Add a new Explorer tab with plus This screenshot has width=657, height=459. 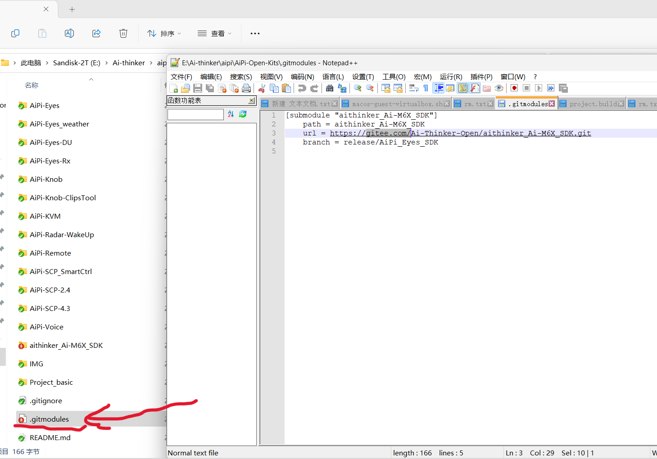[x=72, y=9]
